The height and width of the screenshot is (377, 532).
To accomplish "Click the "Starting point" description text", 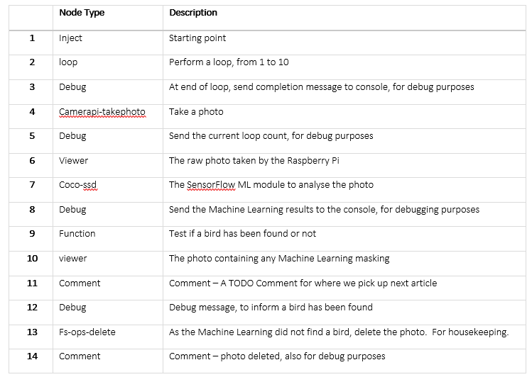I will 197,38.
